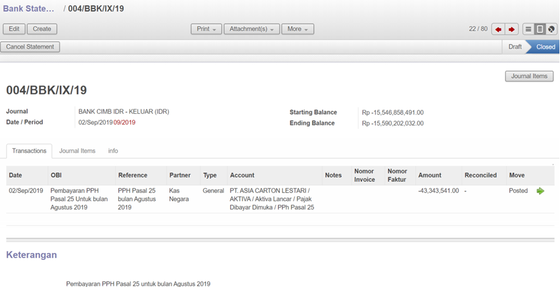
Task: Switch to form view icon
Action: [539, 29]
